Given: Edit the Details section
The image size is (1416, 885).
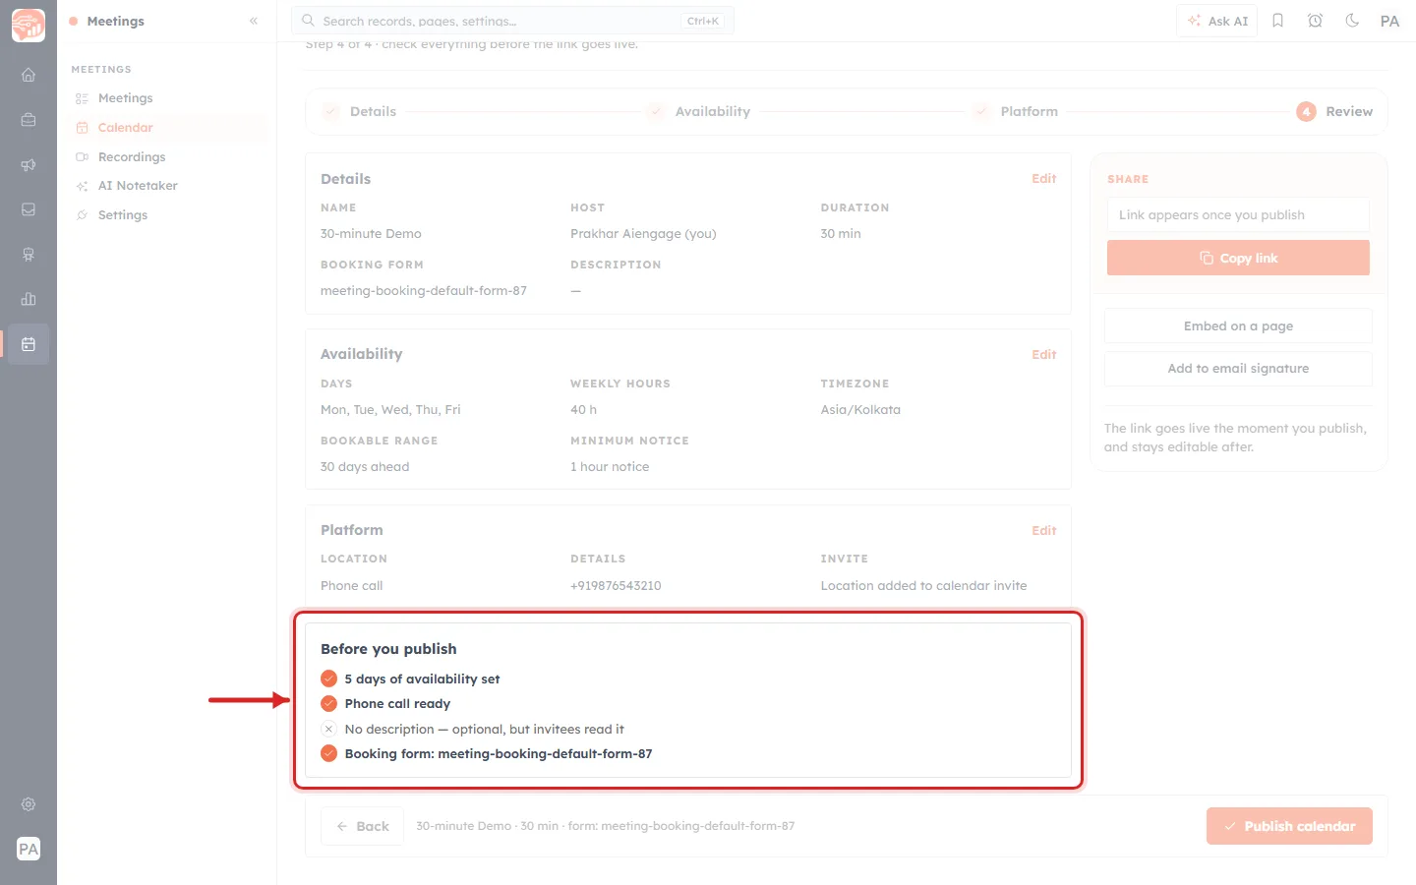Looking at the screenshot, I should [1044, 179].
